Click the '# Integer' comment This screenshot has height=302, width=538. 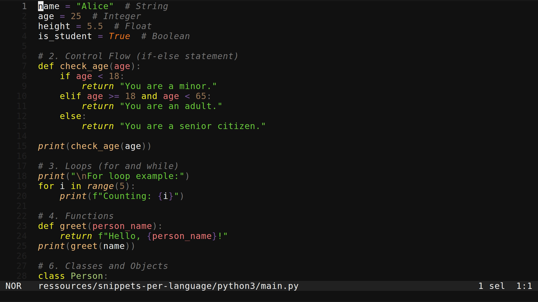(117, 16)
